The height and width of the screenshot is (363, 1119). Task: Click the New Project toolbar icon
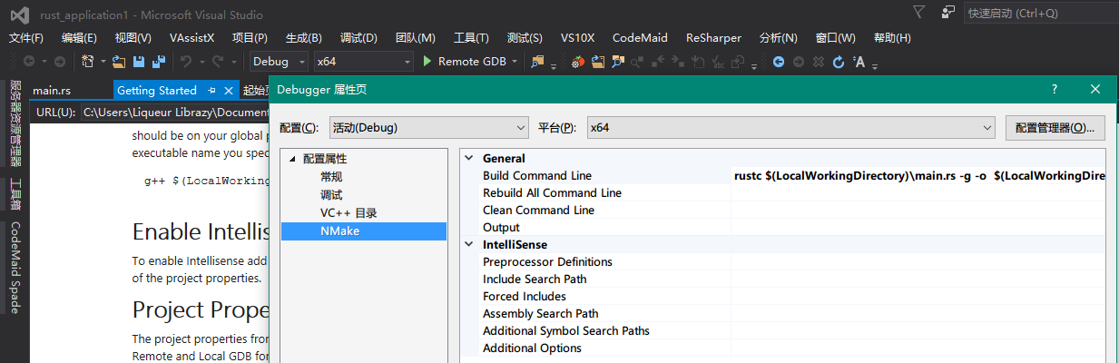(88, 62)
